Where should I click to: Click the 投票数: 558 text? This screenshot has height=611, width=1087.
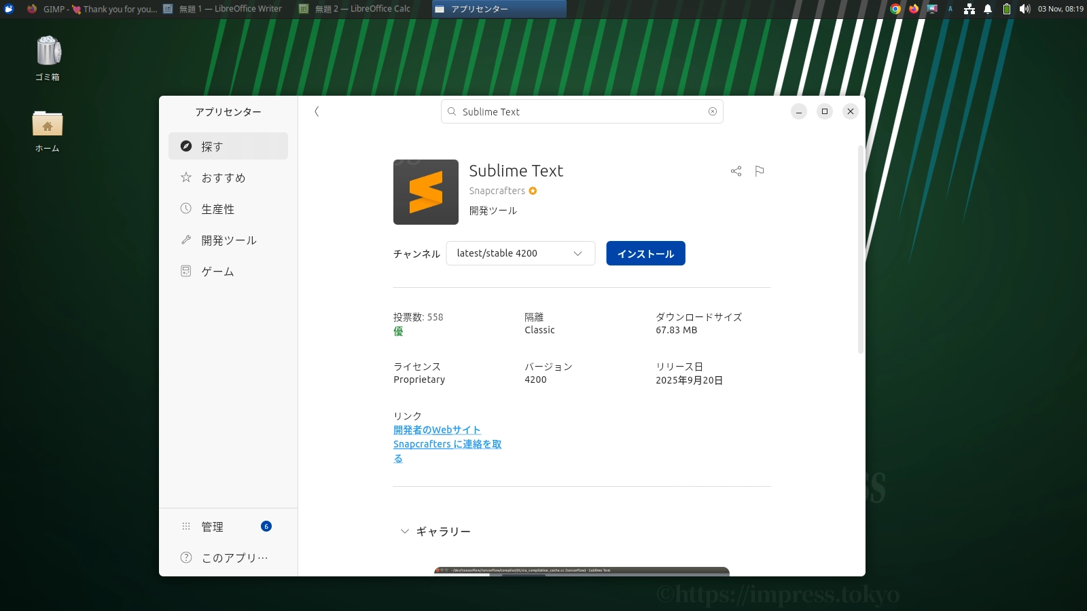click(418, 317)
